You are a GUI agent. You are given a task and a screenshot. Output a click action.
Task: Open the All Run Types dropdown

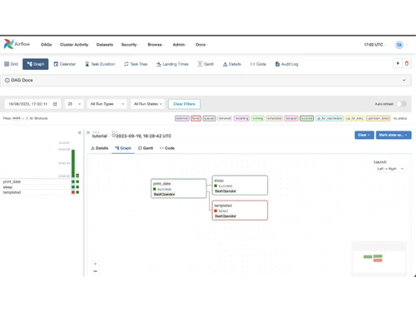tap(107, 104)
